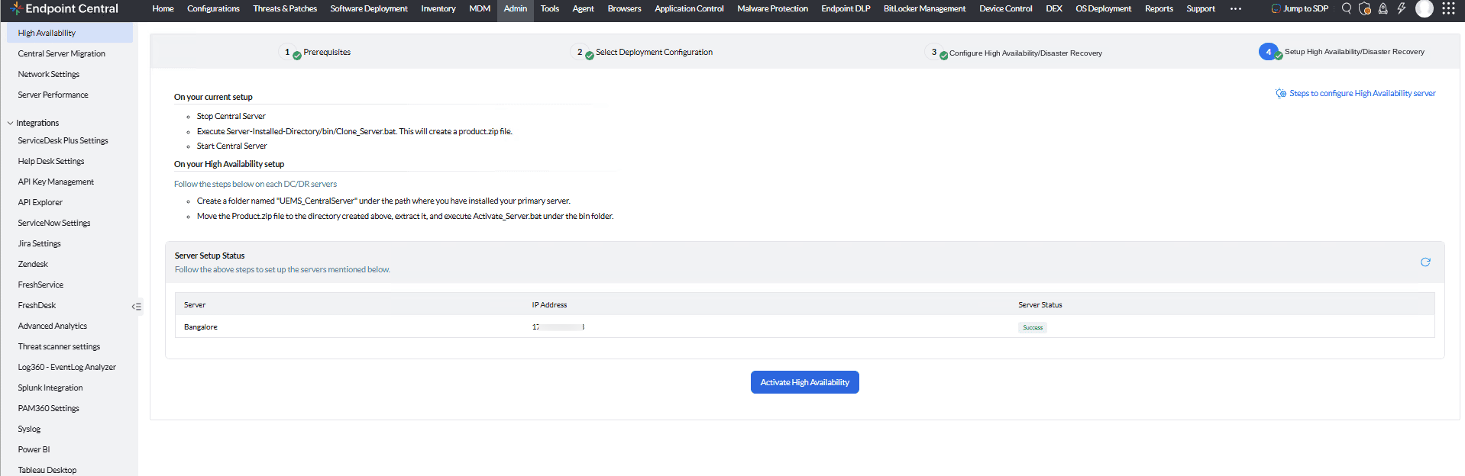1465x476 pixels.
Task: Open the lightning bolt quick links icon
Action: coord(1402,8)
